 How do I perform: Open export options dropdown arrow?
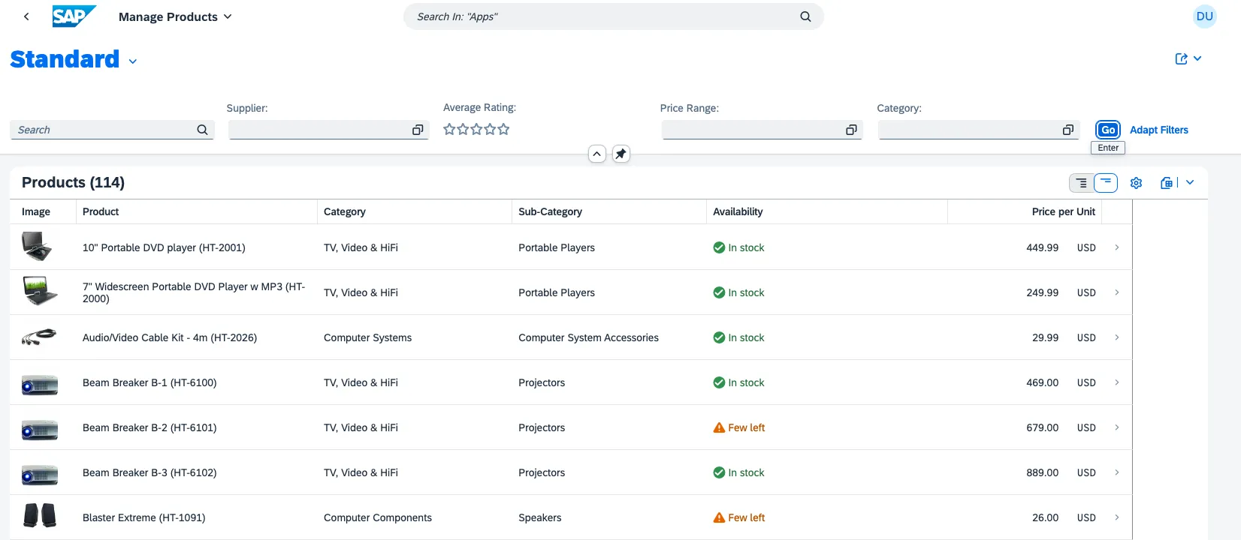(x=1190, y=183)
